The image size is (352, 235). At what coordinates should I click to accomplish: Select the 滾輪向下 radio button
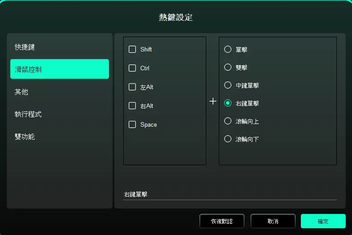click(228, 139)
